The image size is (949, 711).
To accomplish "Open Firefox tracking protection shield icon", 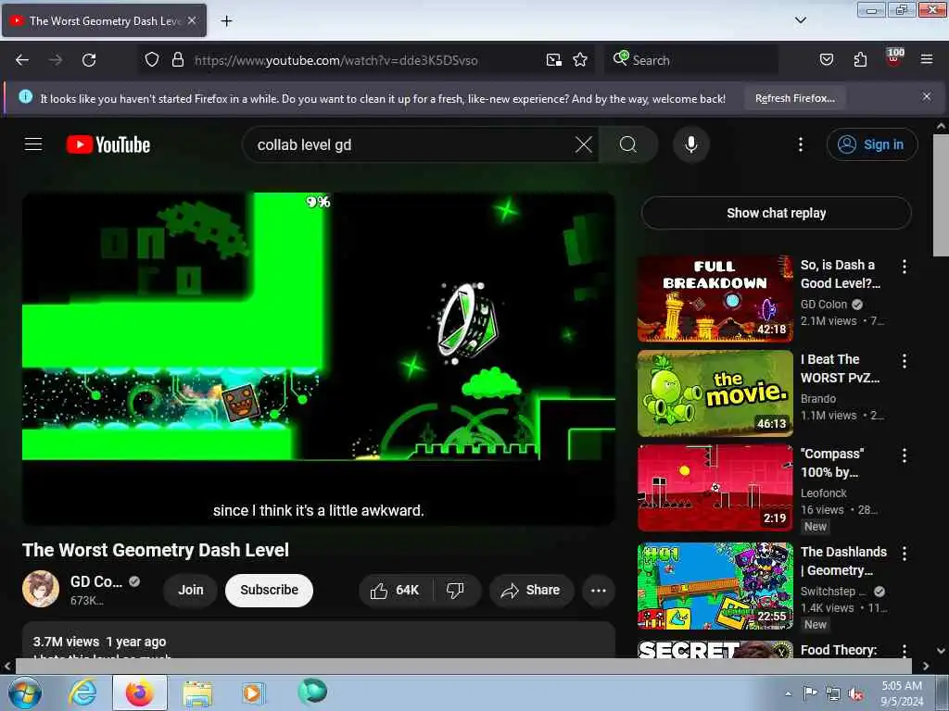I will tap(152, 60).
